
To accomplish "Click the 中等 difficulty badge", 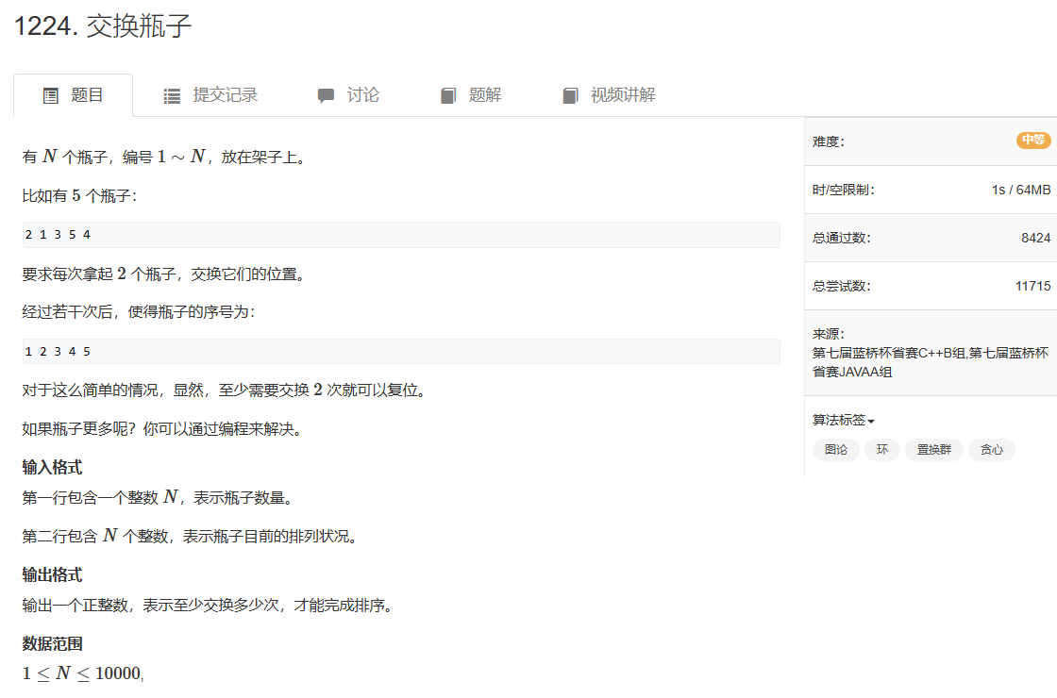I will click(1033, 141).
